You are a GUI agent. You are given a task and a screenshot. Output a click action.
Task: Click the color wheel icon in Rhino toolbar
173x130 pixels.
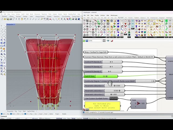pos(70,19)
